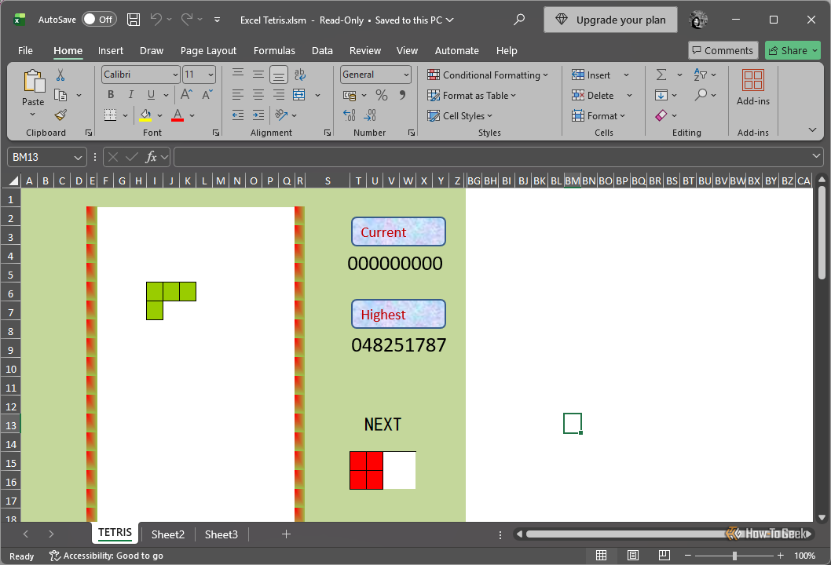Click Increase Indent icon
This screenshot has height=565, width=831.
258,115
